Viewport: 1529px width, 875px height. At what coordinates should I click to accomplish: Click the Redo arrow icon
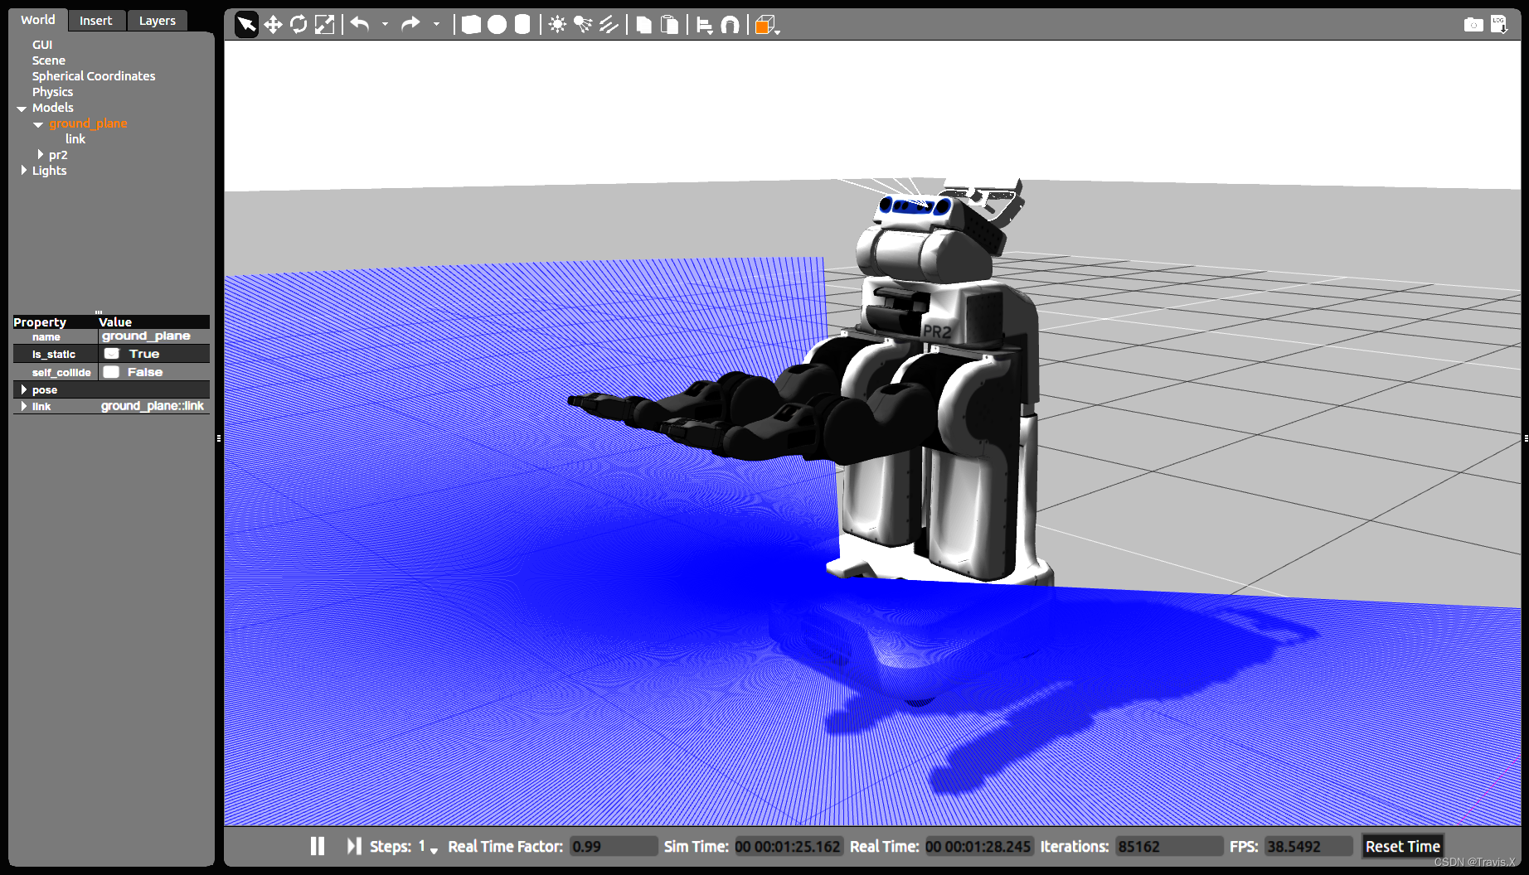[410, 24]
